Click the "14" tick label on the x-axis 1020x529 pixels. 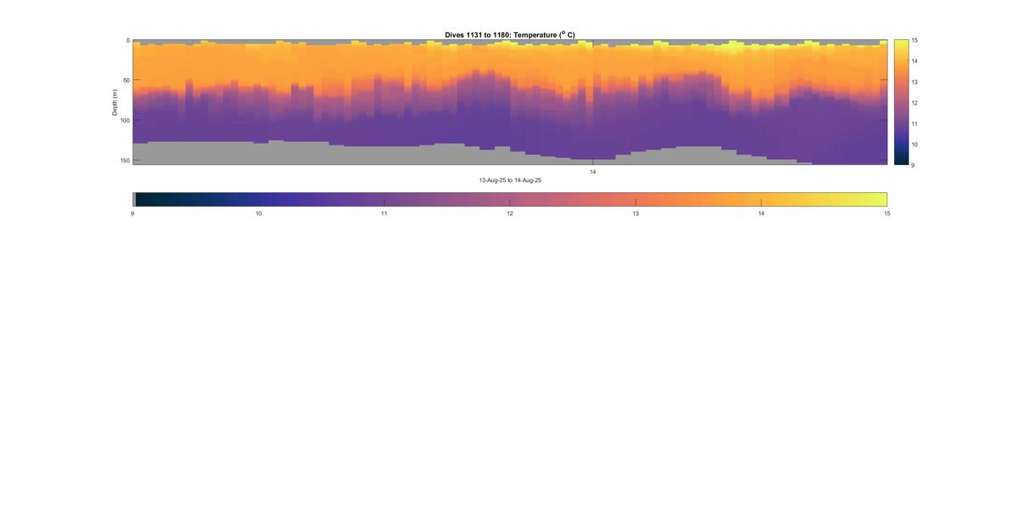[x=593, y=172]
